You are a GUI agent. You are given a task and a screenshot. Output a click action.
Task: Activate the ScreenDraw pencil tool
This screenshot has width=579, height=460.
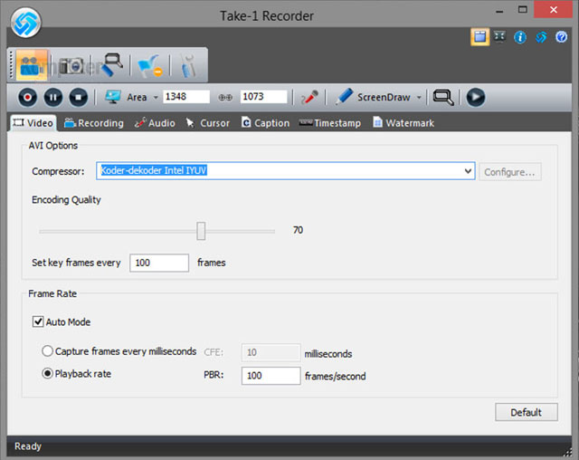click(345, 96)
